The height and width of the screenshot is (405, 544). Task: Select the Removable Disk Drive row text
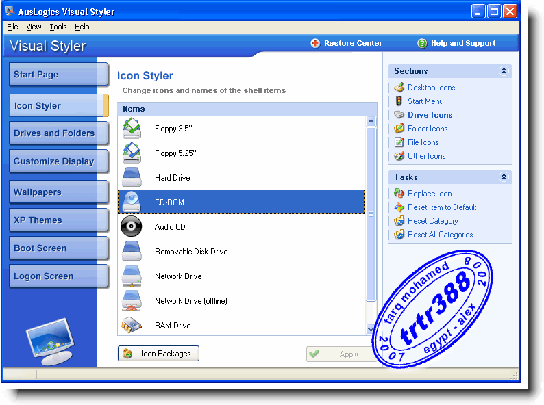(191, 252)
